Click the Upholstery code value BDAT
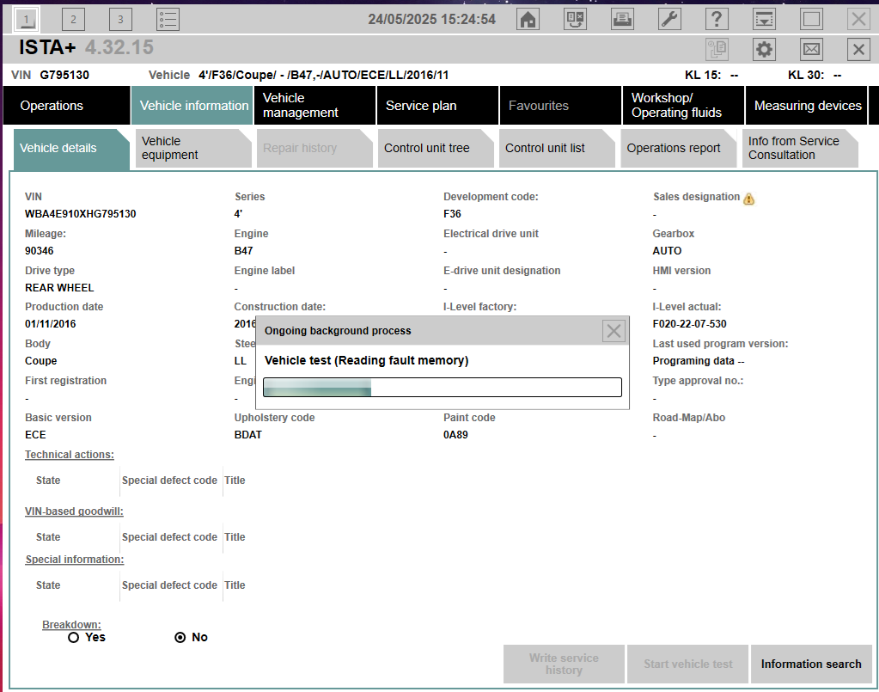Screen dimensions: 879x692 point(247,435)
